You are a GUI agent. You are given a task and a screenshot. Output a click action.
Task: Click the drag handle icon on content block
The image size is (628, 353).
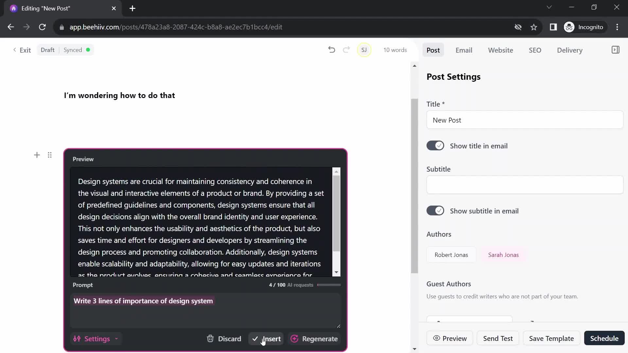(50, 155)
